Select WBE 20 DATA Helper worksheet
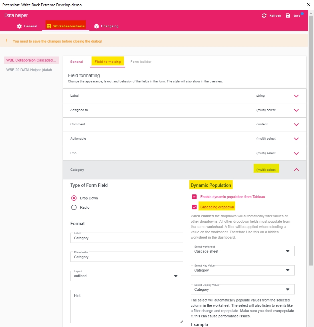314x327 pixels. pyautogui.click(x=31, y=70)
